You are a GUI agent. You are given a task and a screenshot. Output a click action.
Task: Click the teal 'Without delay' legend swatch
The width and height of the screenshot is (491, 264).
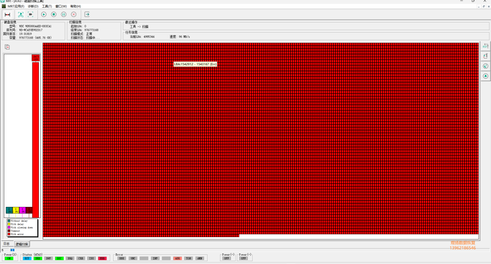pyautogui.click(x=9, y=221)
